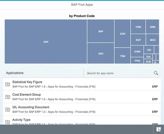Select the SCM treemap tile
Viewport: 164px width, 134px height.
[x=122, y=34]
